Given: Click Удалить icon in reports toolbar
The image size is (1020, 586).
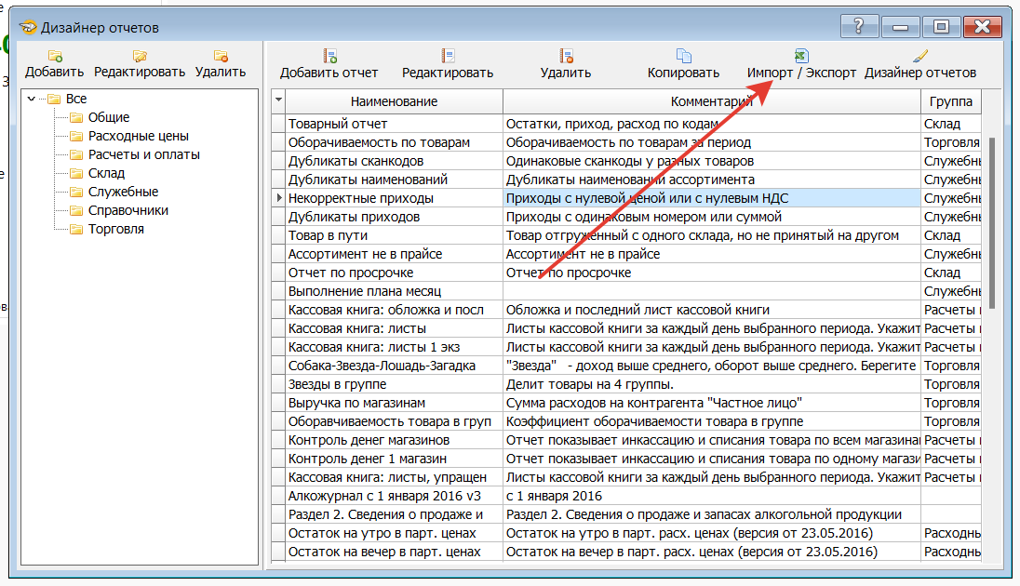Looking at the screenshot, I should coord(566,57).
